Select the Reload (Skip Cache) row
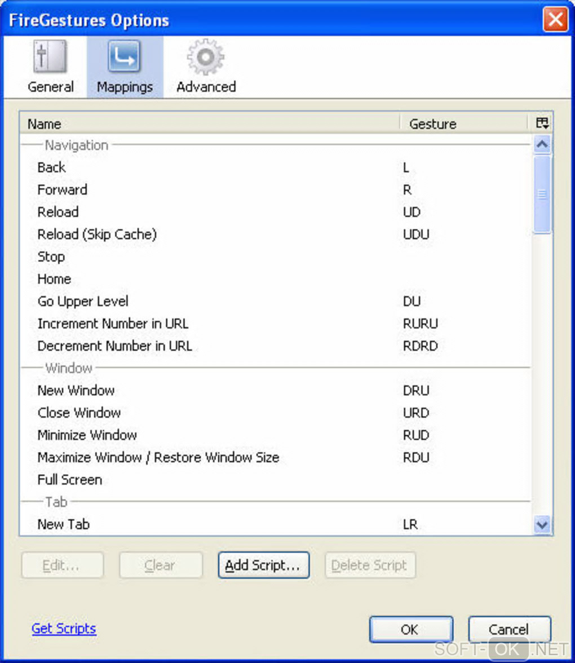The height and width of the screenshot is (663, 575). [276, 235]
